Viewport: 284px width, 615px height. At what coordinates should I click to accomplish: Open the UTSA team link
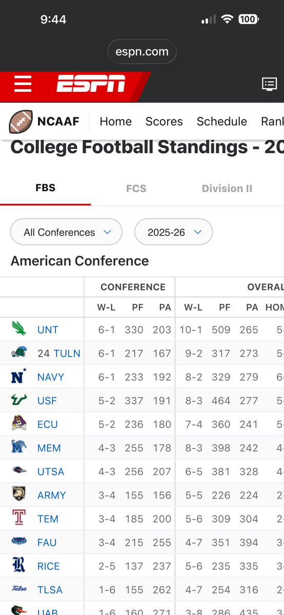click(x=51, y=471)
